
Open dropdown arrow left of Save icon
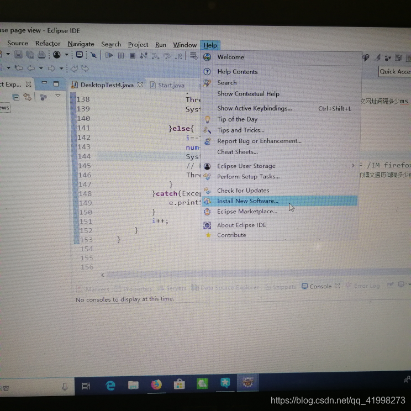(8, 54)
